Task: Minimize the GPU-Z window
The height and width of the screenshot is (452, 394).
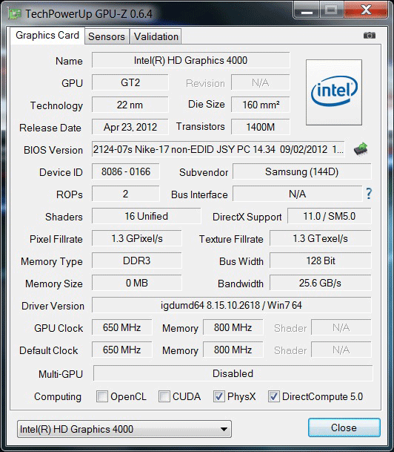Action: (x=307, y=11)
